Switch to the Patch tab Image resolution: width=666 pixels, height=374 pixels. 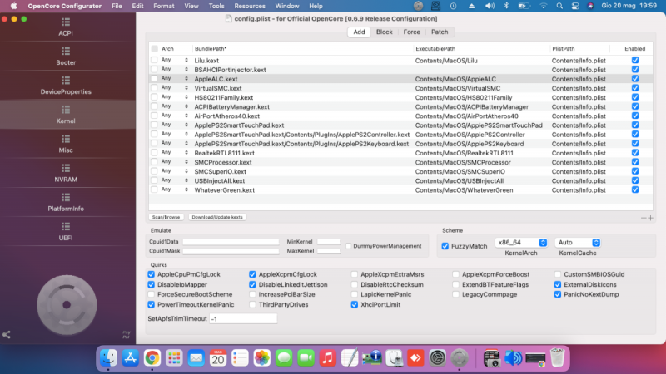point(440,32)
